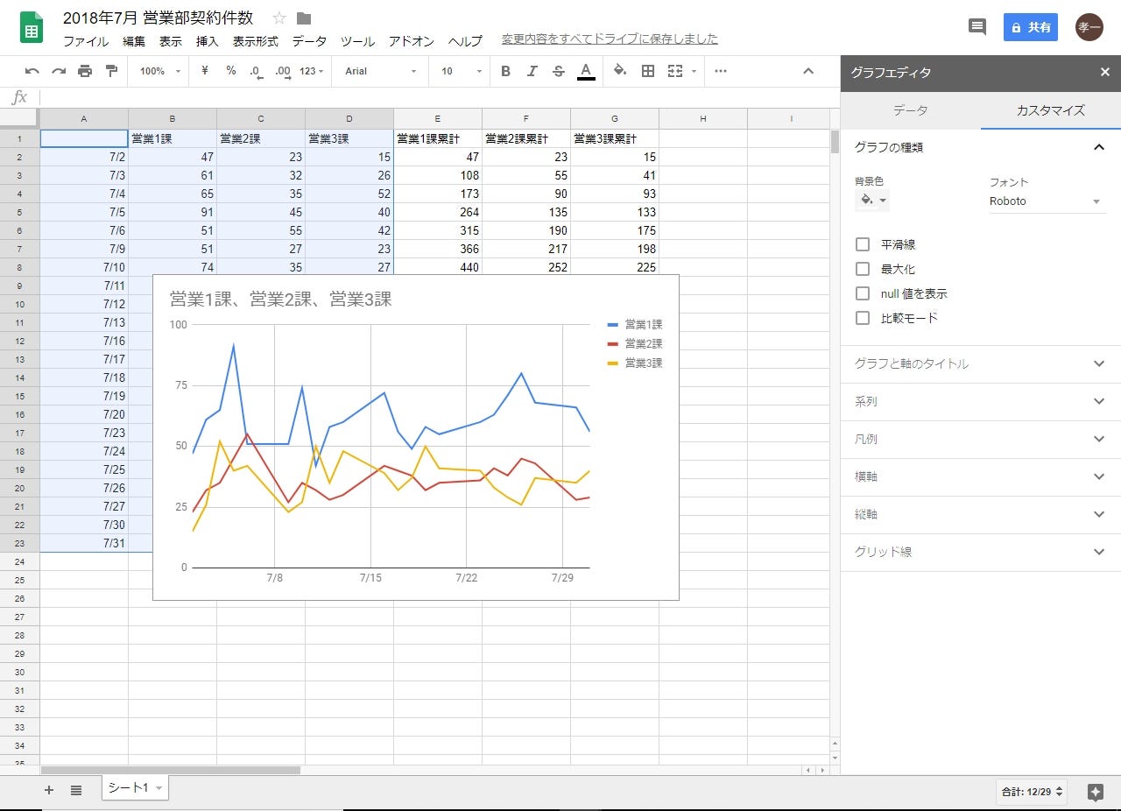Click the 共有 share button
This screenshot has height=811, width=1121.
pos(1031,27)
